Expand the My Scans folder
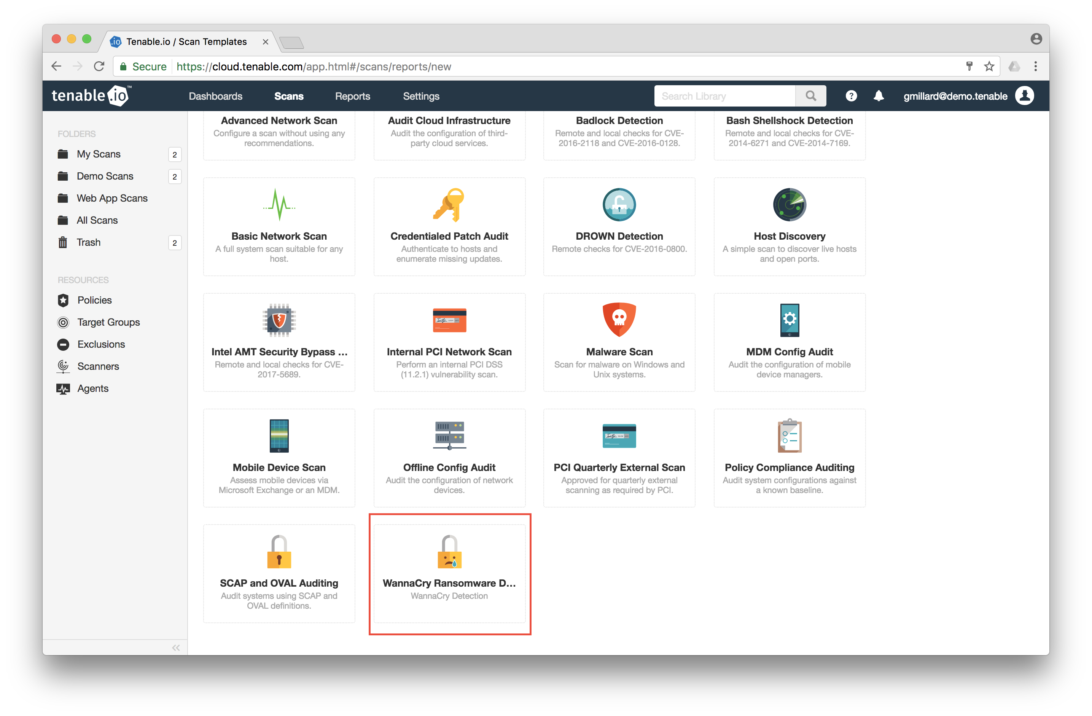The width and height of the screenshot is (1092, 716). [97, 153]
